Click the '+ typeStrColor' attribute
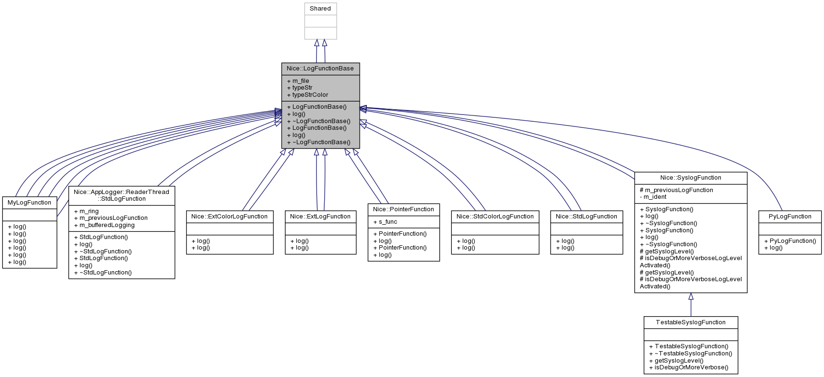Image resolution: width=824 pixels, height=377 pixels. click(x=308, y=95)
